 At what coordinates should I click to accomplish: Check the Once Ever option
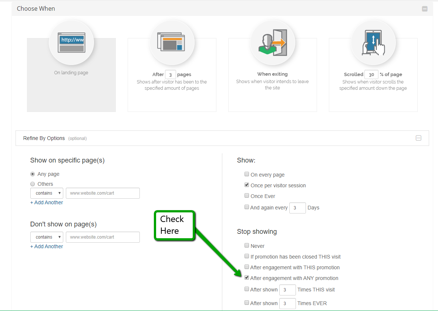(247, 196)
